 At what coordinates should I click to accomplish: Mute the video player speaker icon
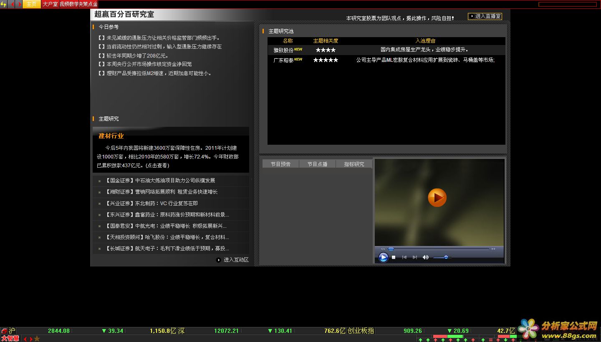pos(425,257)
